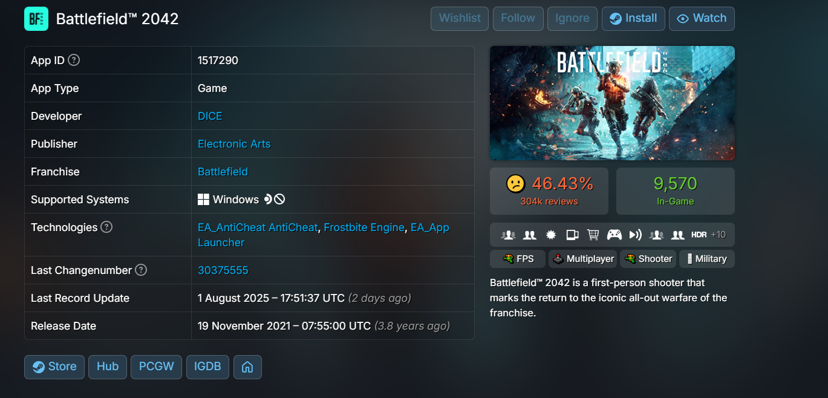The image size is (828, 398).
Task: Click the 46.43% review score
Action: [562, 183]
